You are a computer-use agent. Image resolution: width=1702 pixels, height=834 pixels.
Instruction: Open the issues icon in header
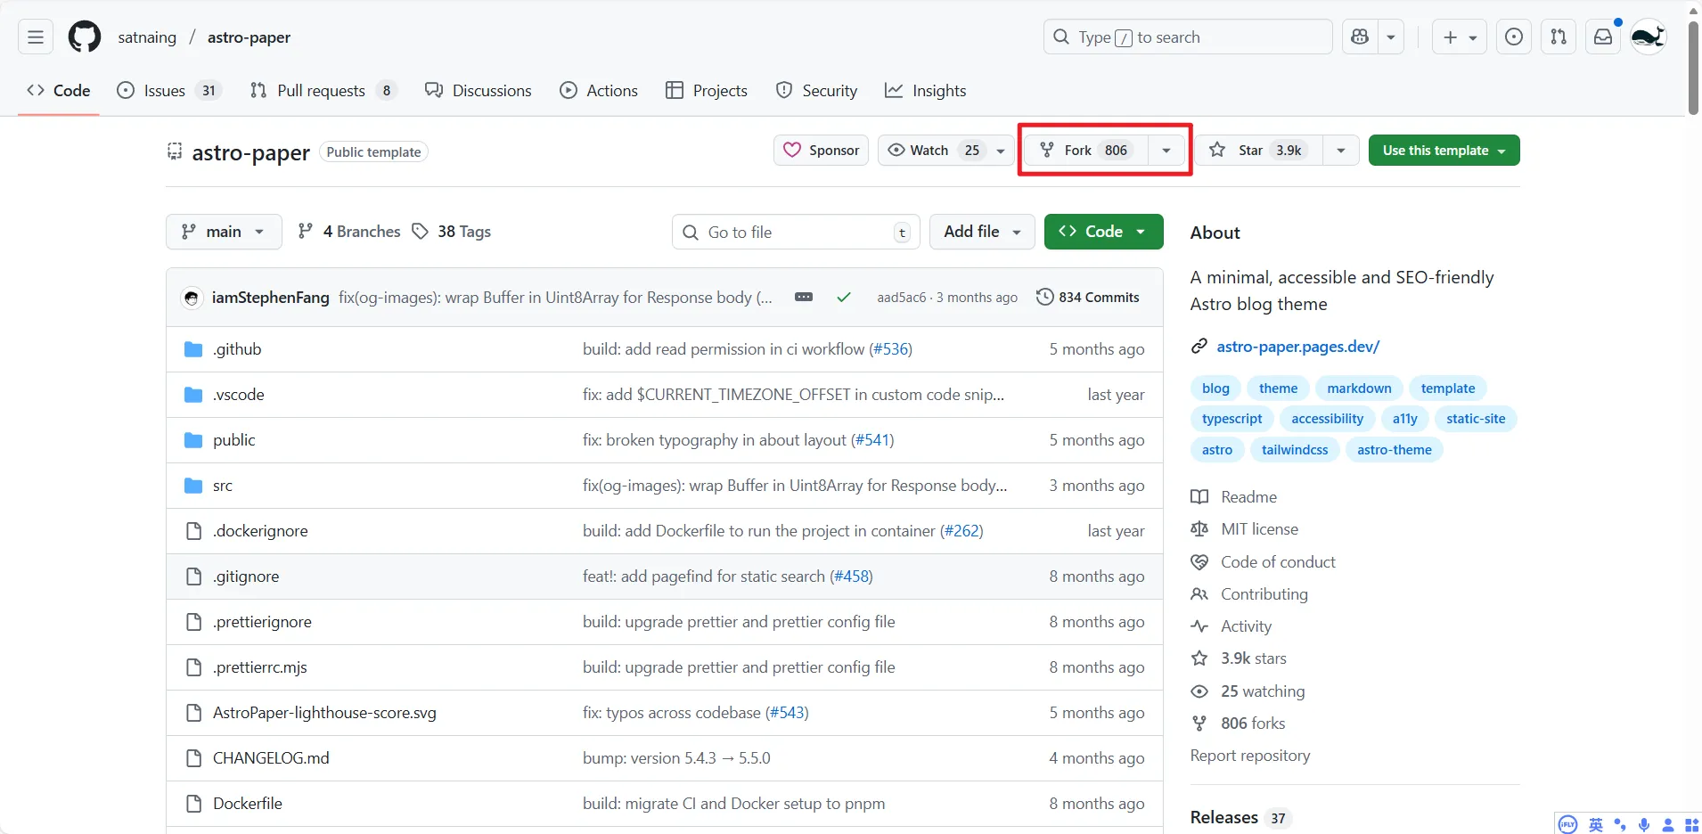coord(1513,37)
